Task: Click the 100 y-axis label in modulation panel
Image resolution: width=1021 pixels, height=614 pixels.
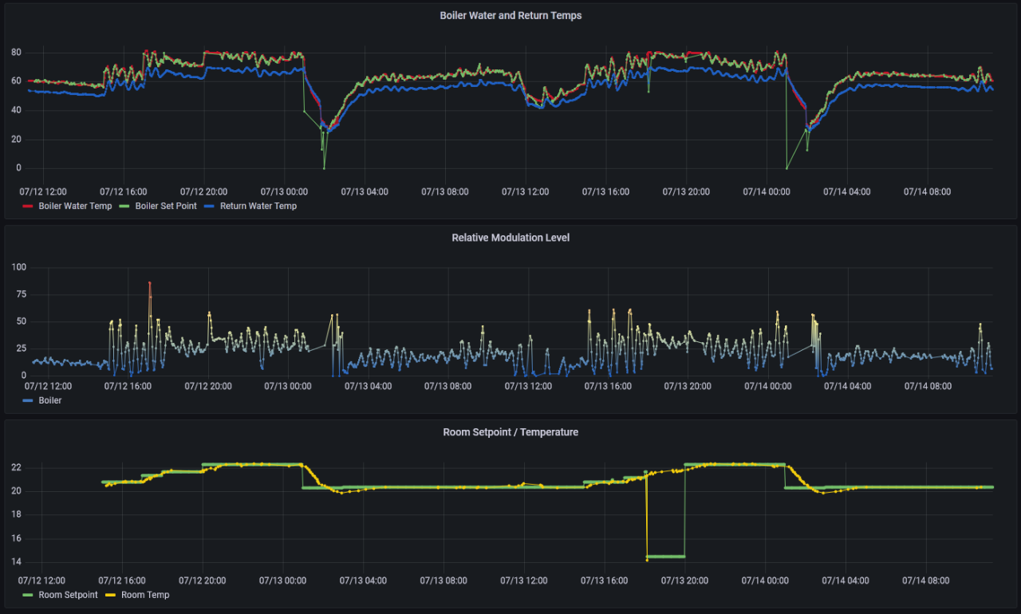Action: pyautogui.click(x=19, y=267)
